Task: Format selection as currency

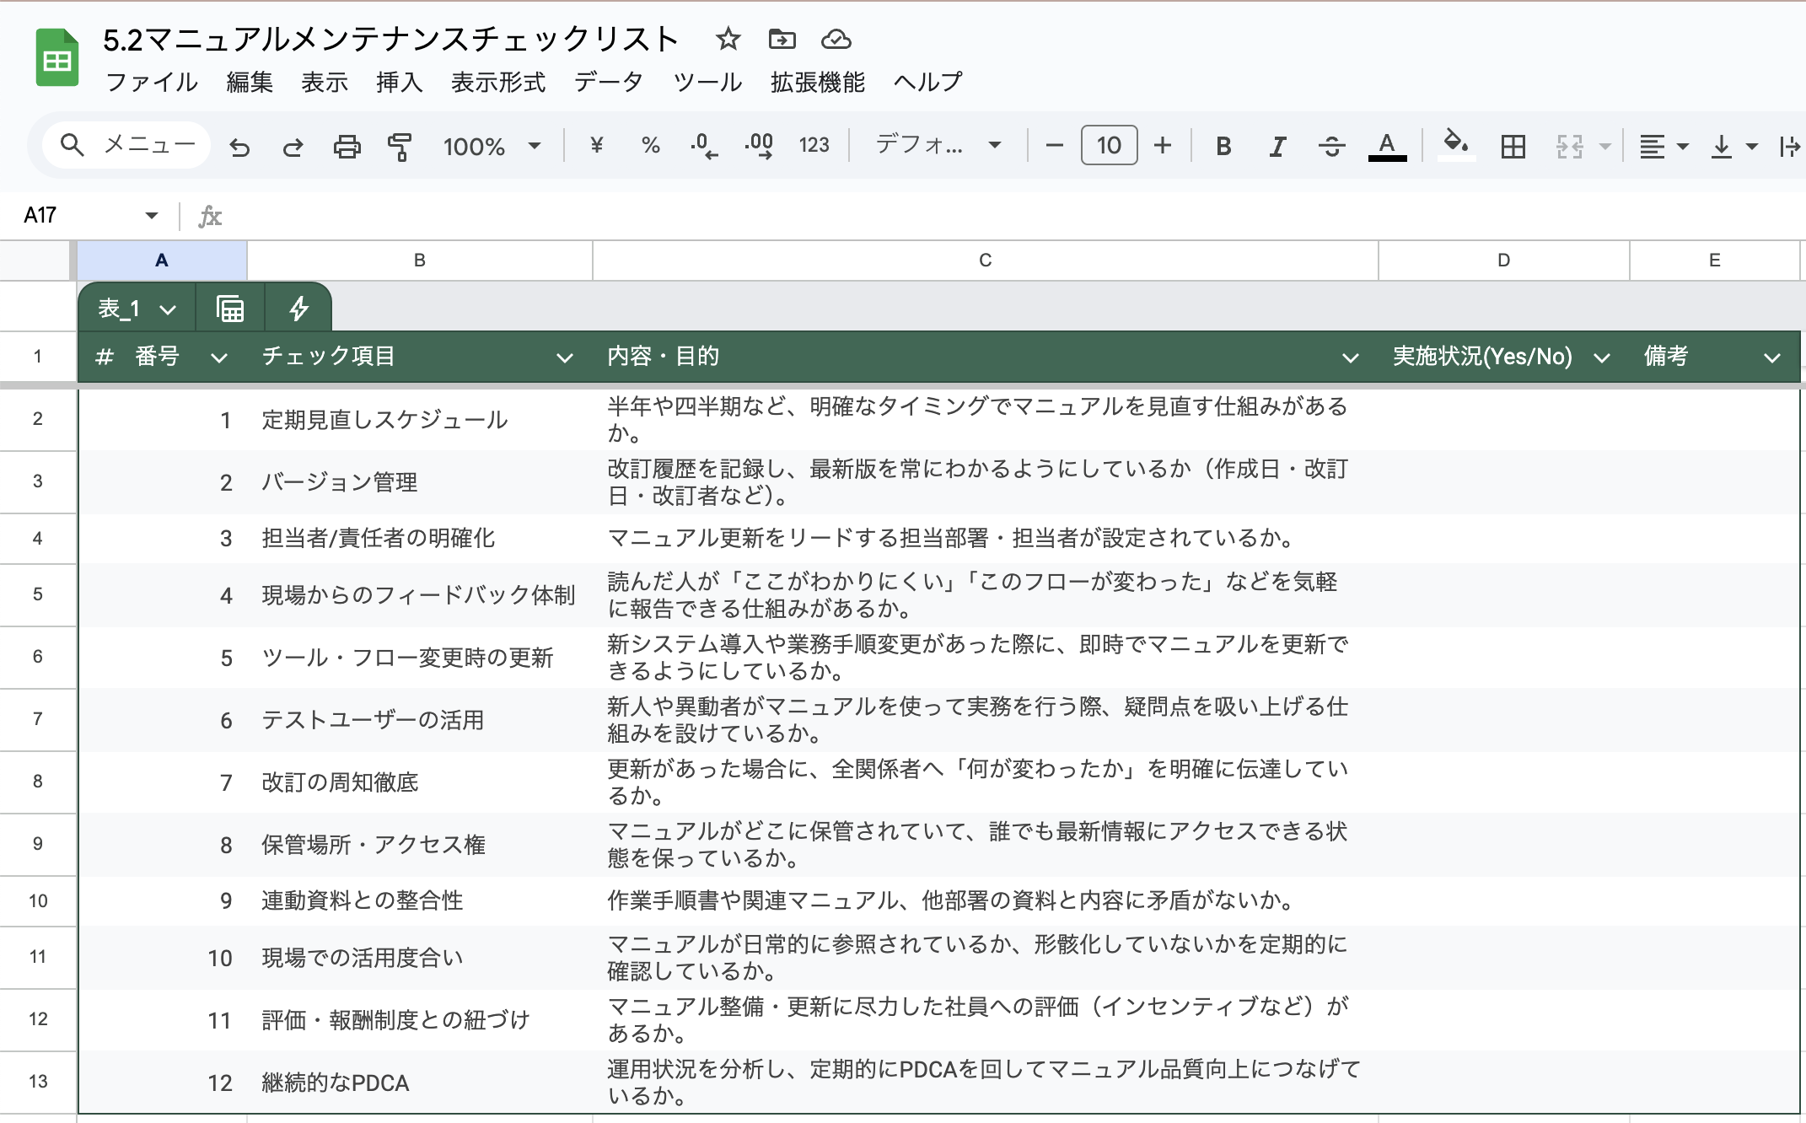Action: (x=599, y=145)
